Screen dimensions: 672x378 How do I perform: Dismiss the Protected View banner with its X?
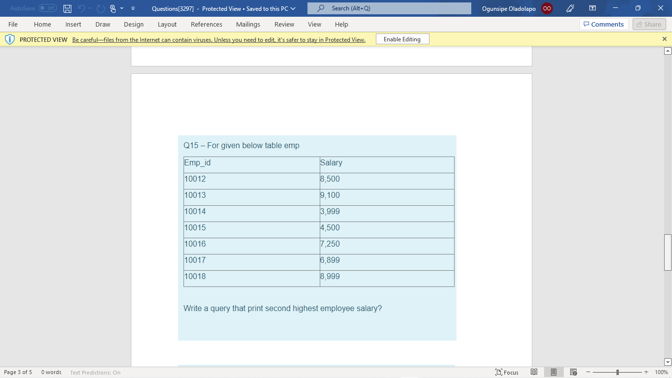(665, 39)
